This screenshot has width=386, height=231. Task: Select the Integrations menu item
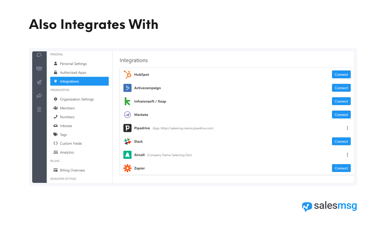click(x=79, y=81)
